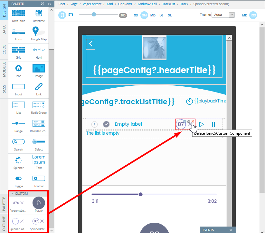Click the player progress slider knob
Viewport: 265px width, 233px height.
click(140, 194)
